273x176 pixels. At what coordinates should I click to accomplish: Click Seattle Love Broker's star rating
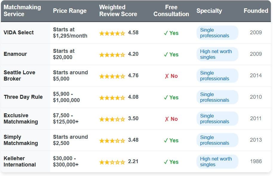pos(112,76)
